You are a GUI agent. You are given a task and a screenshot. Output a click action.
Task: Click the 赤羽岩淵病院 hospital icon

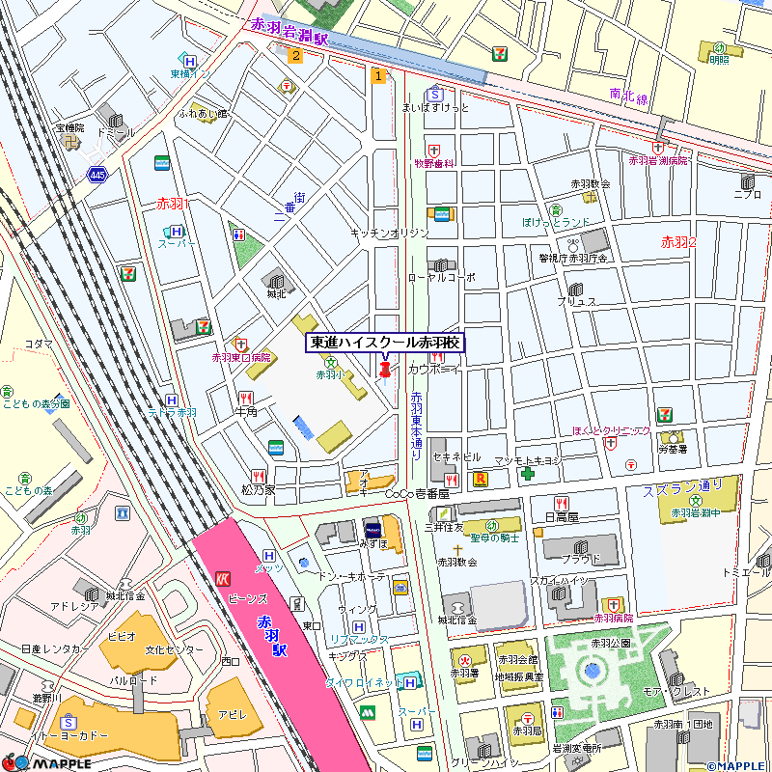click(x=658, y=148)
